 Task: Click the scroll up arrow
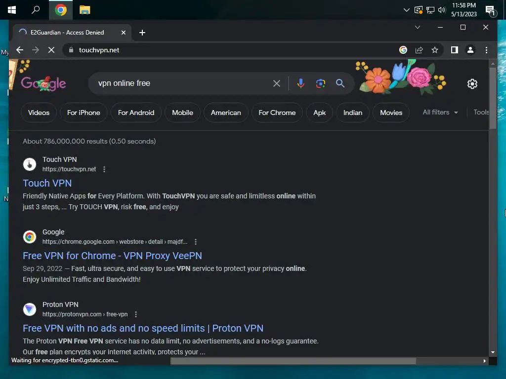click(493, 64)
